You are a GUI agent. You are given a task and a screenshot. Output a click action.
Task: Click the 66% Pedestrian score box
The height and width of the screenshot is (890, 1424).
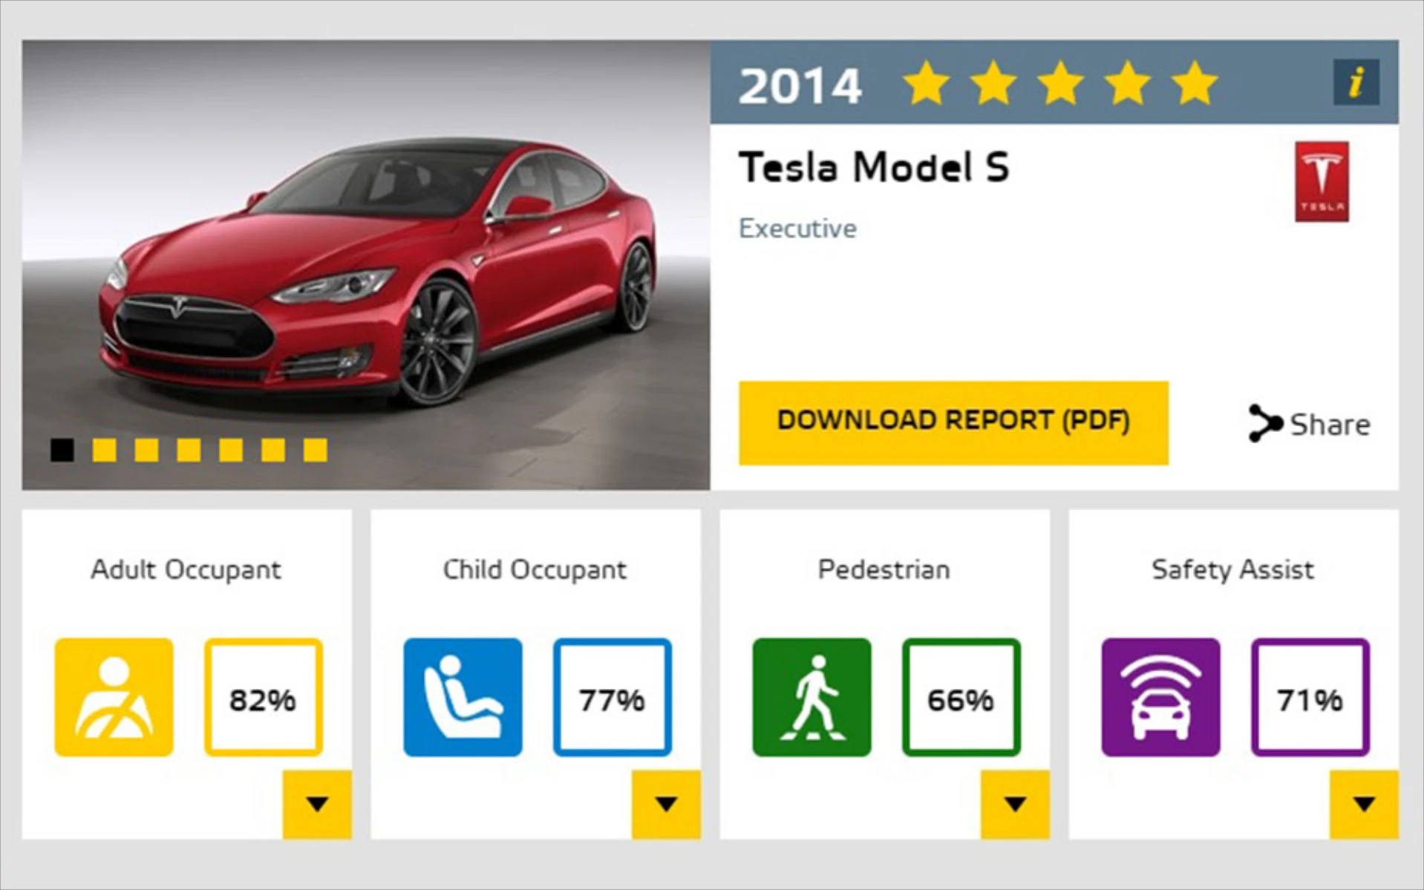(x=961, y=698)
